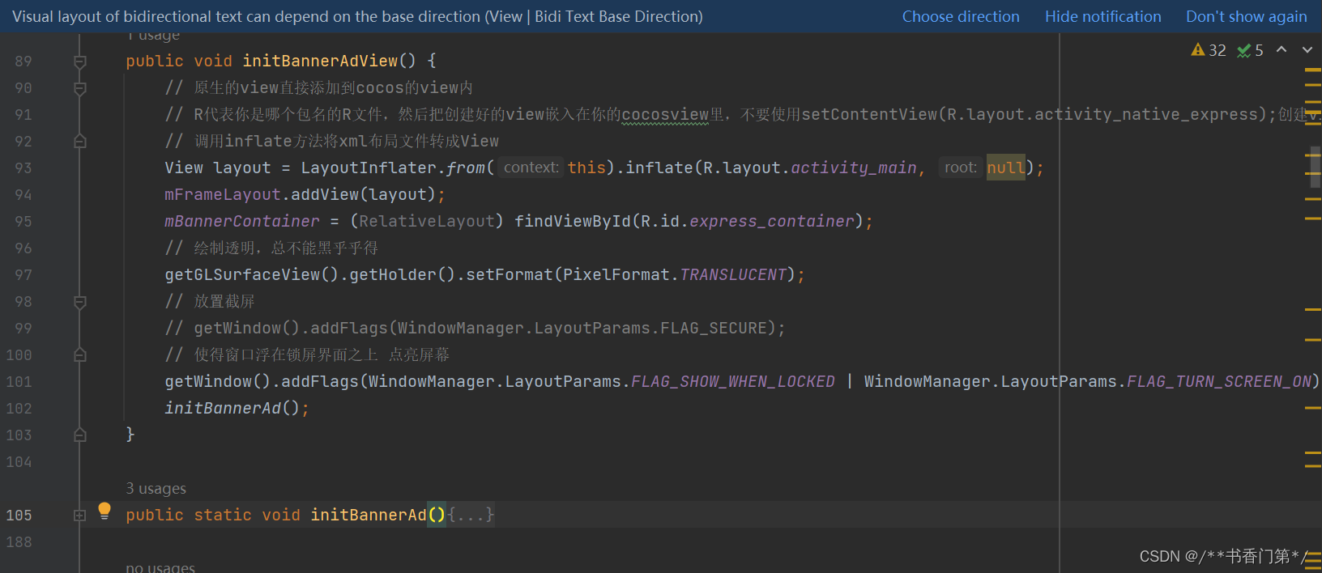Click FLAG_TURN_SCREEN_ON constant
The image size is (1322, 573).
pyautogui.click(x=1219, y=381)
